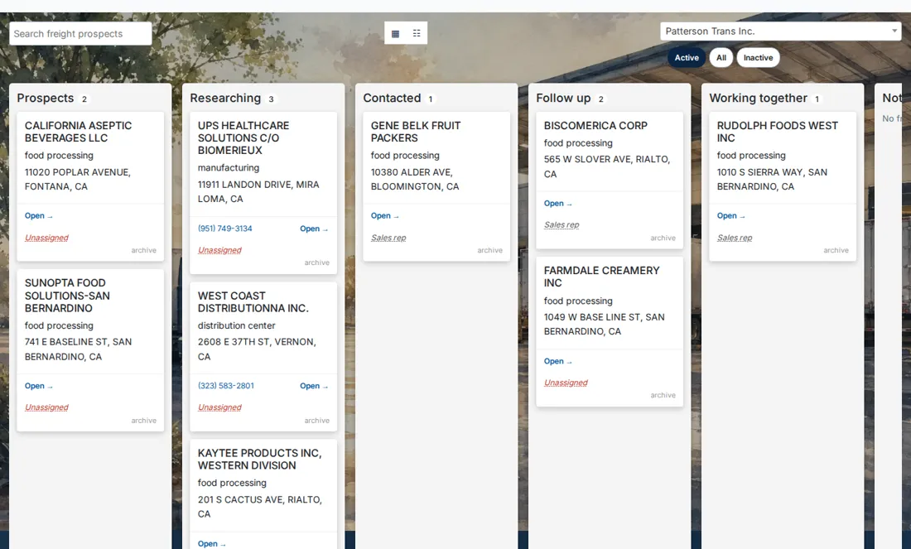Select the KAYTEE PRODUCTS INC, WESTERN DIVISION title
Screen dimensions: 911x549
(x=259, y=459)
